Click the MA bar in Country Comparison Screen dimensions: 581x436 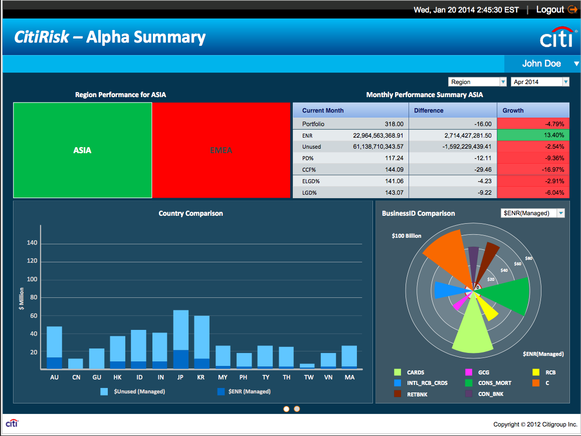pyautogui.click(x=349, y=357)
